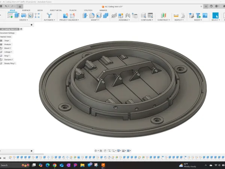Click the New Component icon
The width and height of the screenshot is (225, 169).
(x=121, y=15)
